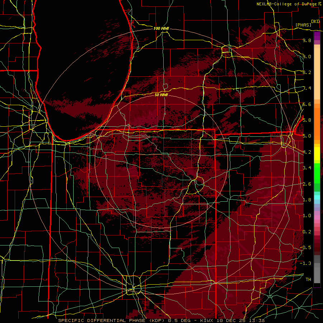
Task: Click the DKD label above the color scale
Action: (x=315, y=22)
